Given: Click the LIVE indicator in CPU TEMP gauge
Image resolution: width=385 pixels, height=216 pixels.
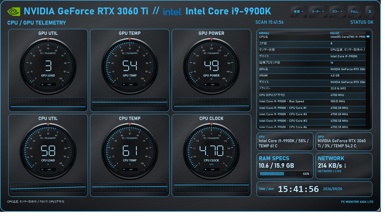Looking at the screenshot, I should pyautogui.click(x=130, y=169).
